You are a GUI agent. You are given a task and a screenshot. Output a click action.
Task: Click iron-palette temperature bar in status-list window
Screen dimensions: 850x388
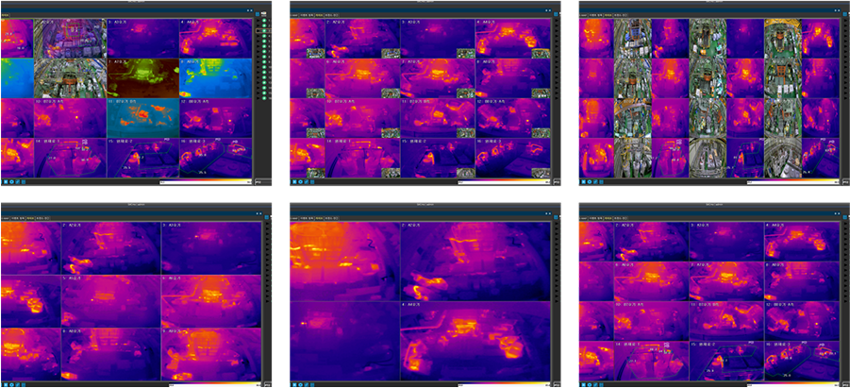[x=206, y=182]
